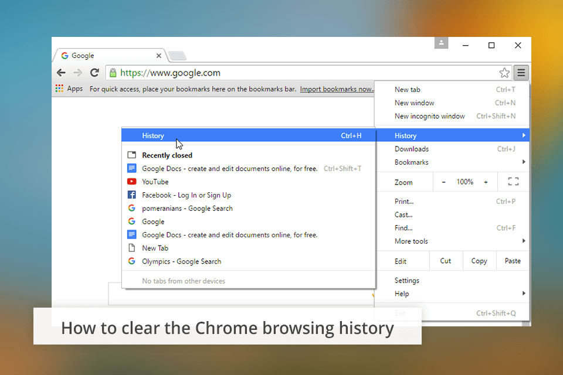This screenshot has height=375, width=563.
Task: Click the green padlock security icon
Action: pos(113,73)
